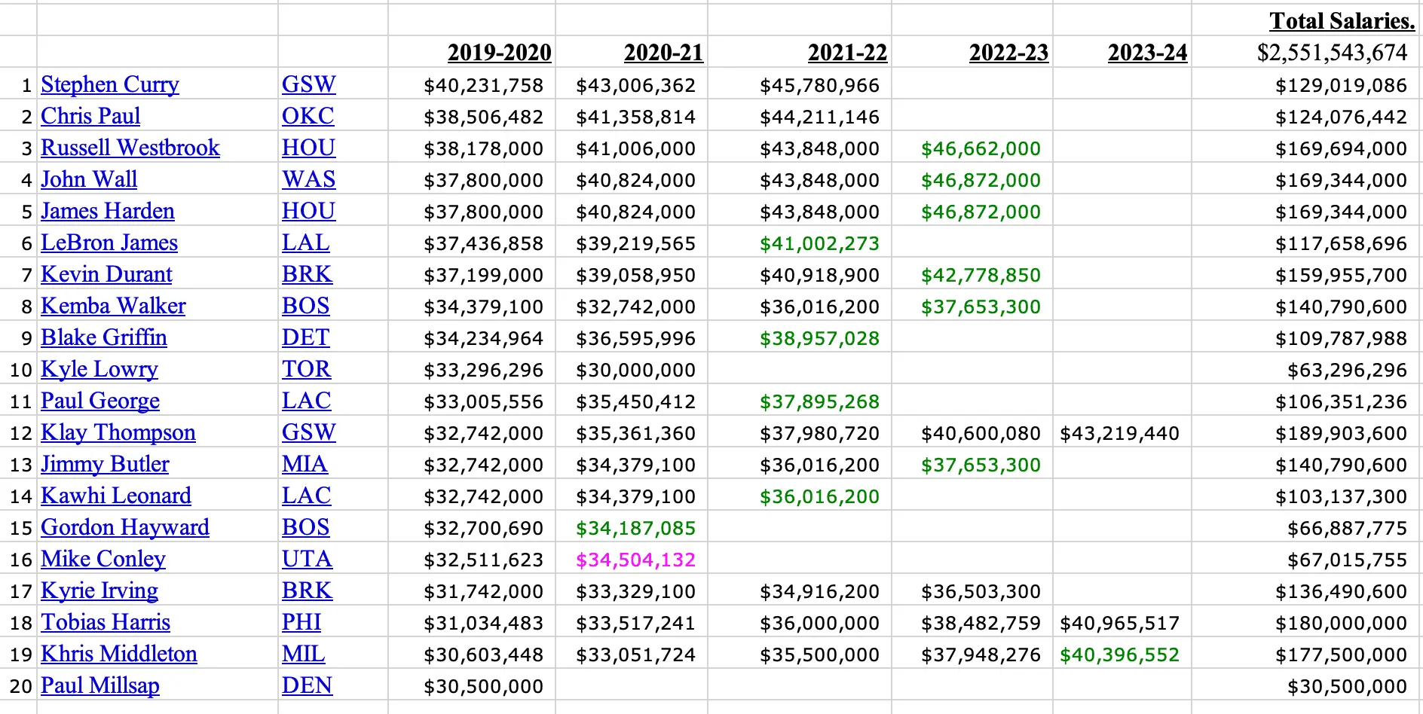Open the LeBron James link
1423x714 pixels.
109,243
